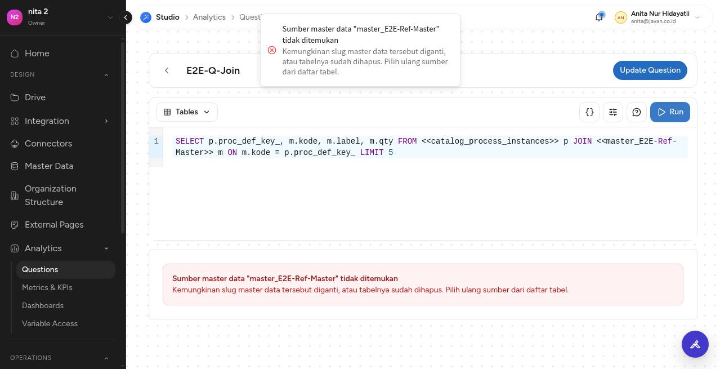Click Update Question button
Image resolution: width=720 pixels, height=369 pixels.
(650, 70)
